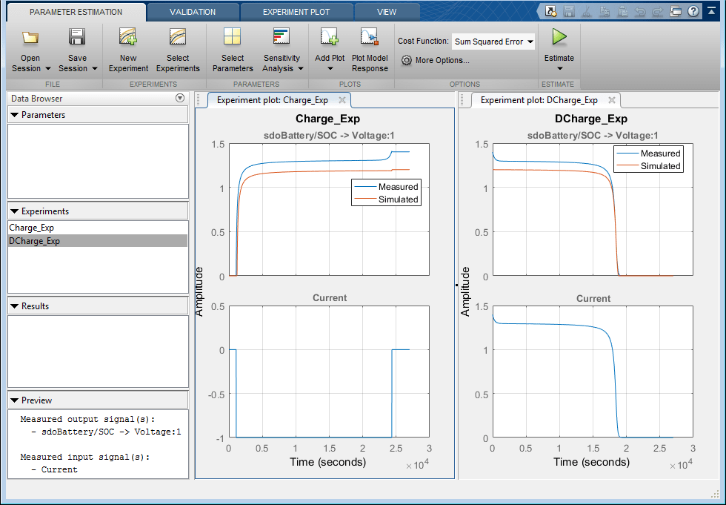Open the EXPERIMENT PLOT tab
The width and height of the screenshot is (726, 505).
coord(296,11)
